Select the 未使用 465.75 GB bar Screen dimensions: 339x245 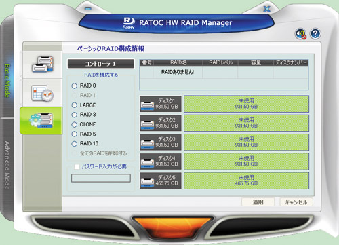(x=246, y=181)
